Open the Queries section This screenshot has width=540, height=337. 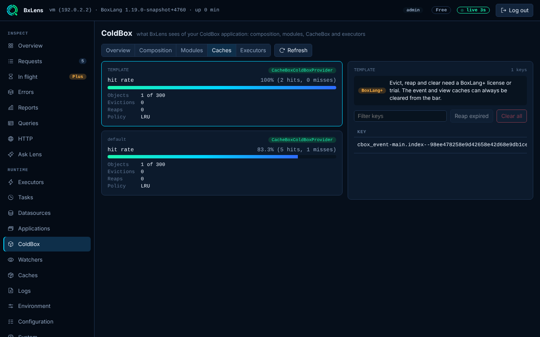point(47,123)
